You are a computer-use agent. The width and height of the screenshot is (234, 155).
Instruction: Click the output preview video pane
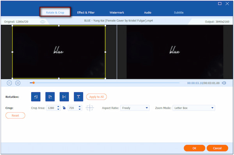pyautogui.click(x=175, y=52)
